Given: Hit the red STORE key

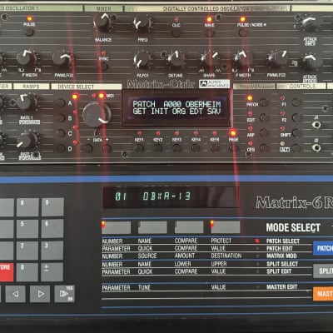Looking at the screenshot, I should pos(7,272).
